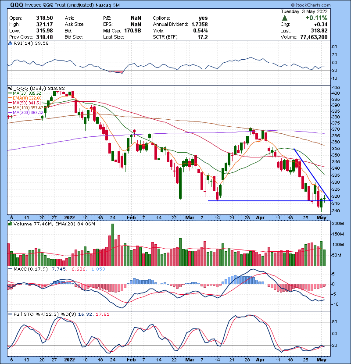Click the Last Size label

tap(114, 37)
